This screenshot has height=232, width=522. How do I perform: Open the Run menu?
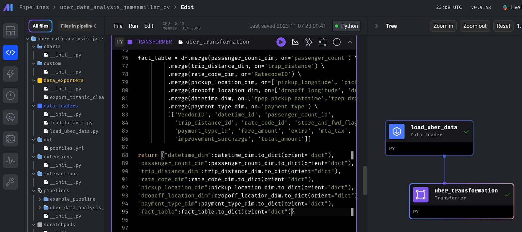(133, 26)
